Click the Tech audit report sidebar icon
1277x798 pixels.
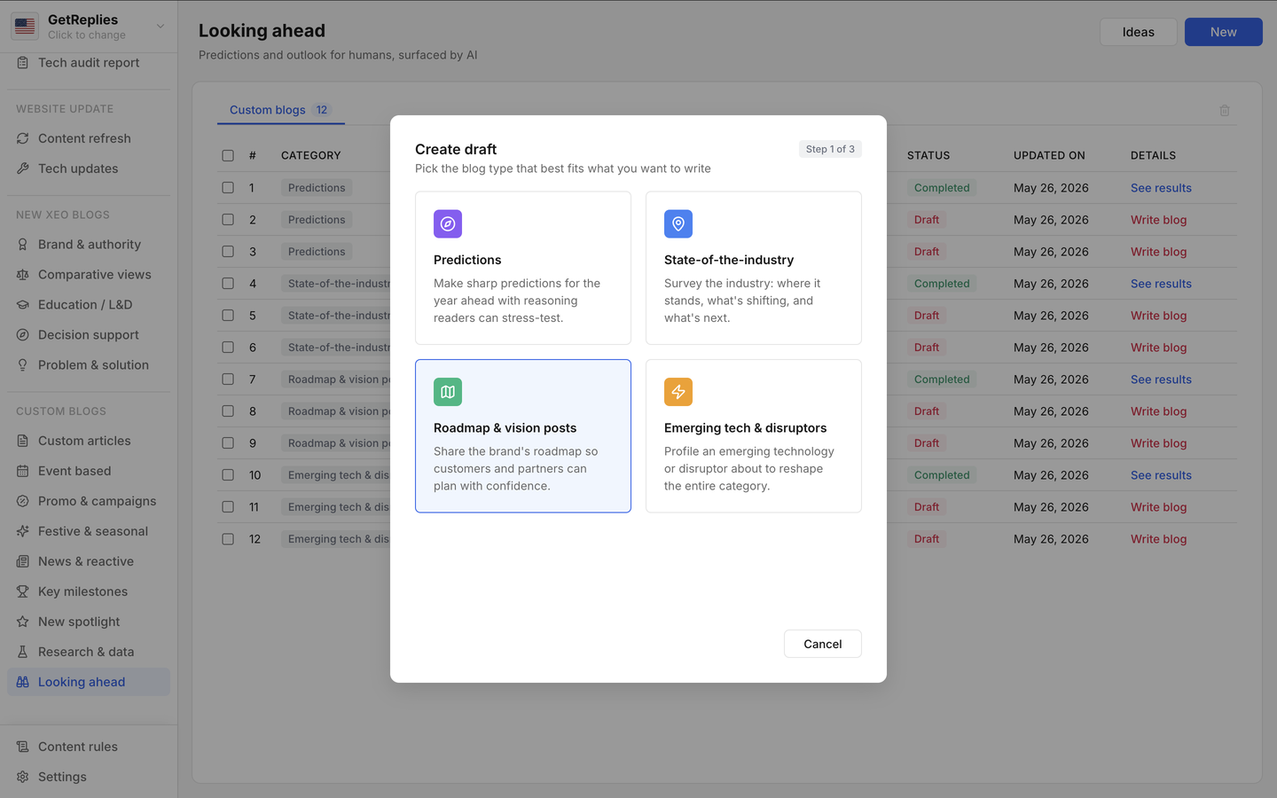[x=23, y=63]
